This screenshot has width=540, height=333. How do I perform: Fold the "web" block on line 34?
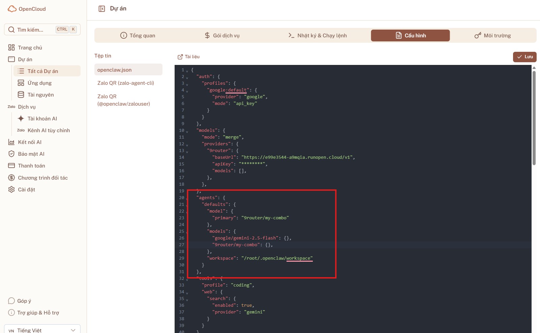187,293
